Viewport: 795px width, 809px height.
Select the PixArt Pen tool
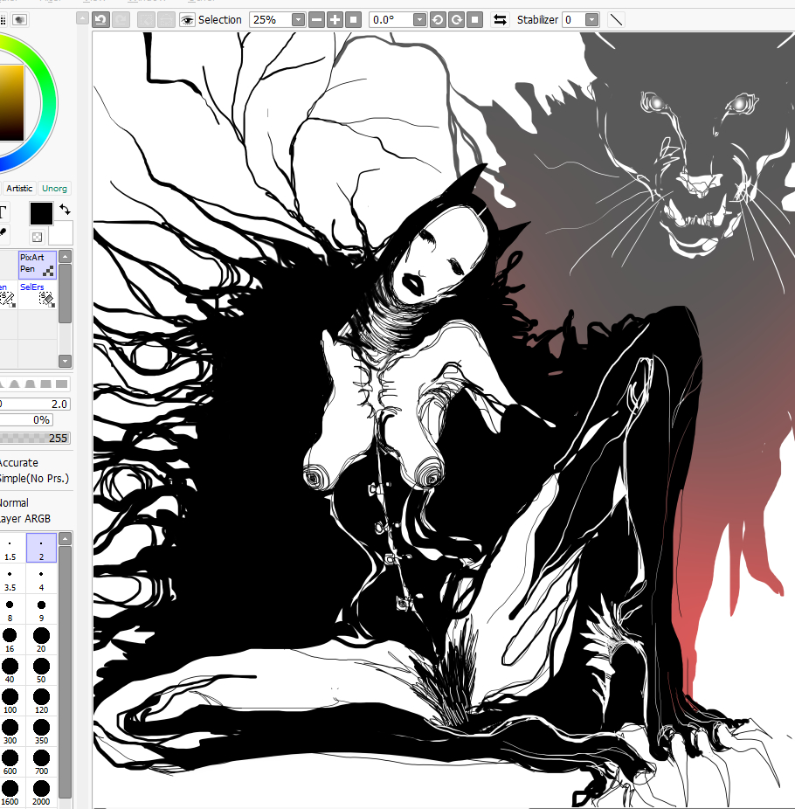[x=38, y=264]
